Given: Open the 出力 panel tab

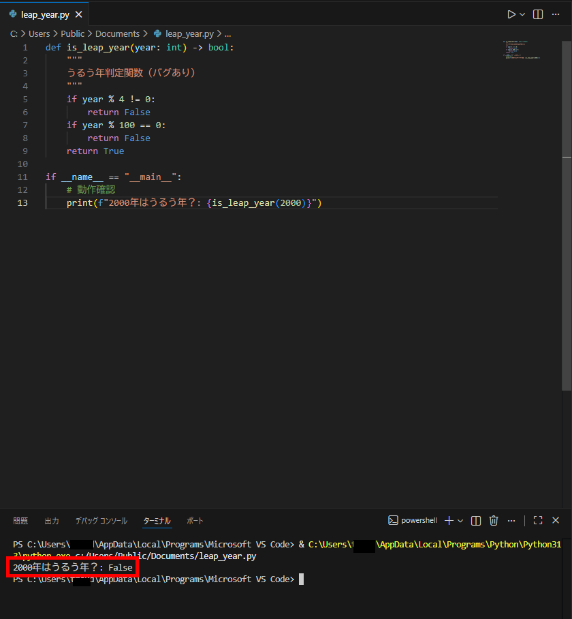Looking at the screenshot, I should 52,521.
